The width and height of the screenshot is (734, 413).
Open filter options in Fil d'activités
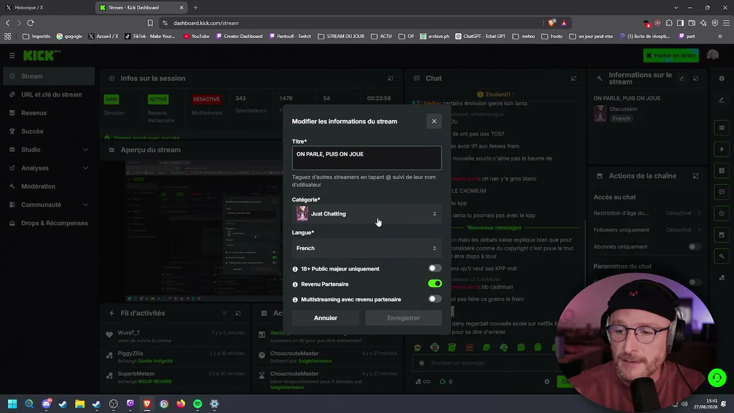tap(225, 313)
